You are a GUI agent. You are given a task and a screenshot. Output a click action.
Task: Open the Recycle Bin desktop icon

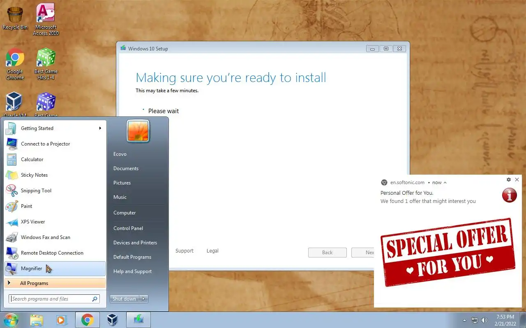point(15,18)
